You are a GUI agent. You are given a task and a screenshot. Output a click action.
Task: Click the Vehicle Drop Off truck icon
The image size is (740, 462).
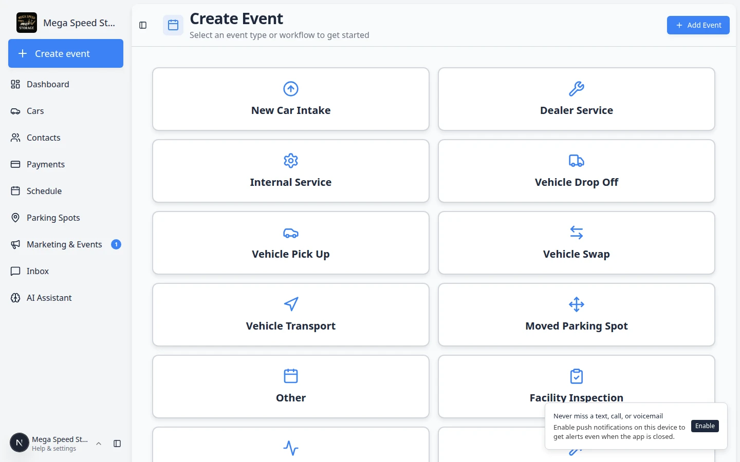click(x=577, y=161)
